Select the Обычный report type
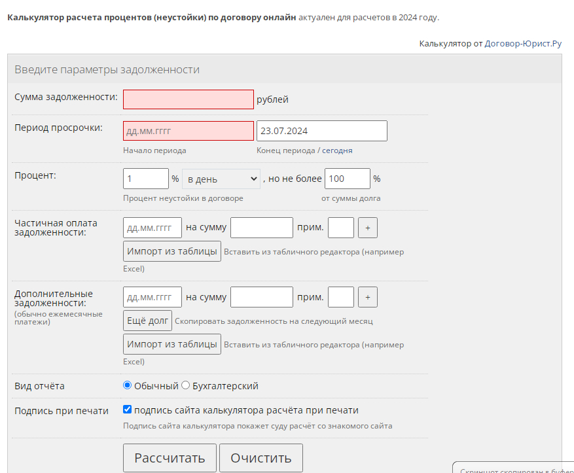 point(128,385)
